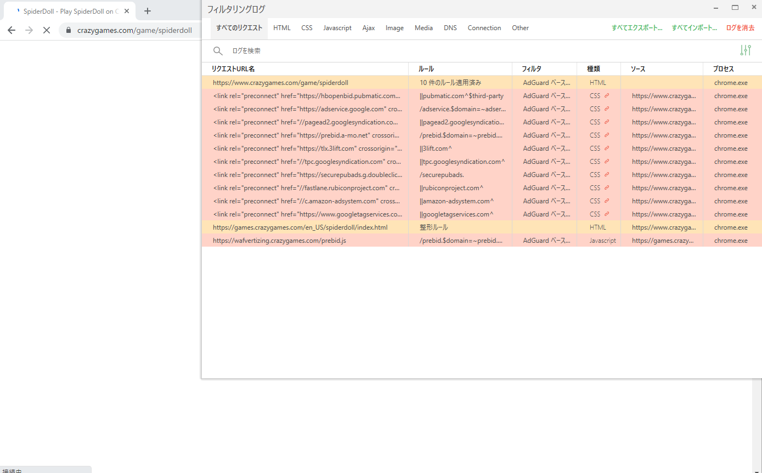Open a new browser tab with the plus icon
762x473 pixels.
147,10
